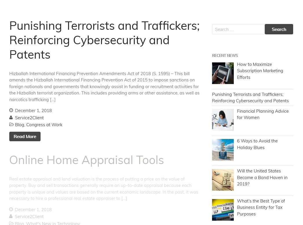Open the Punishing Terrorists and Traffickers headline
This screenshot has height=225, width=303.
pos(104,40)
